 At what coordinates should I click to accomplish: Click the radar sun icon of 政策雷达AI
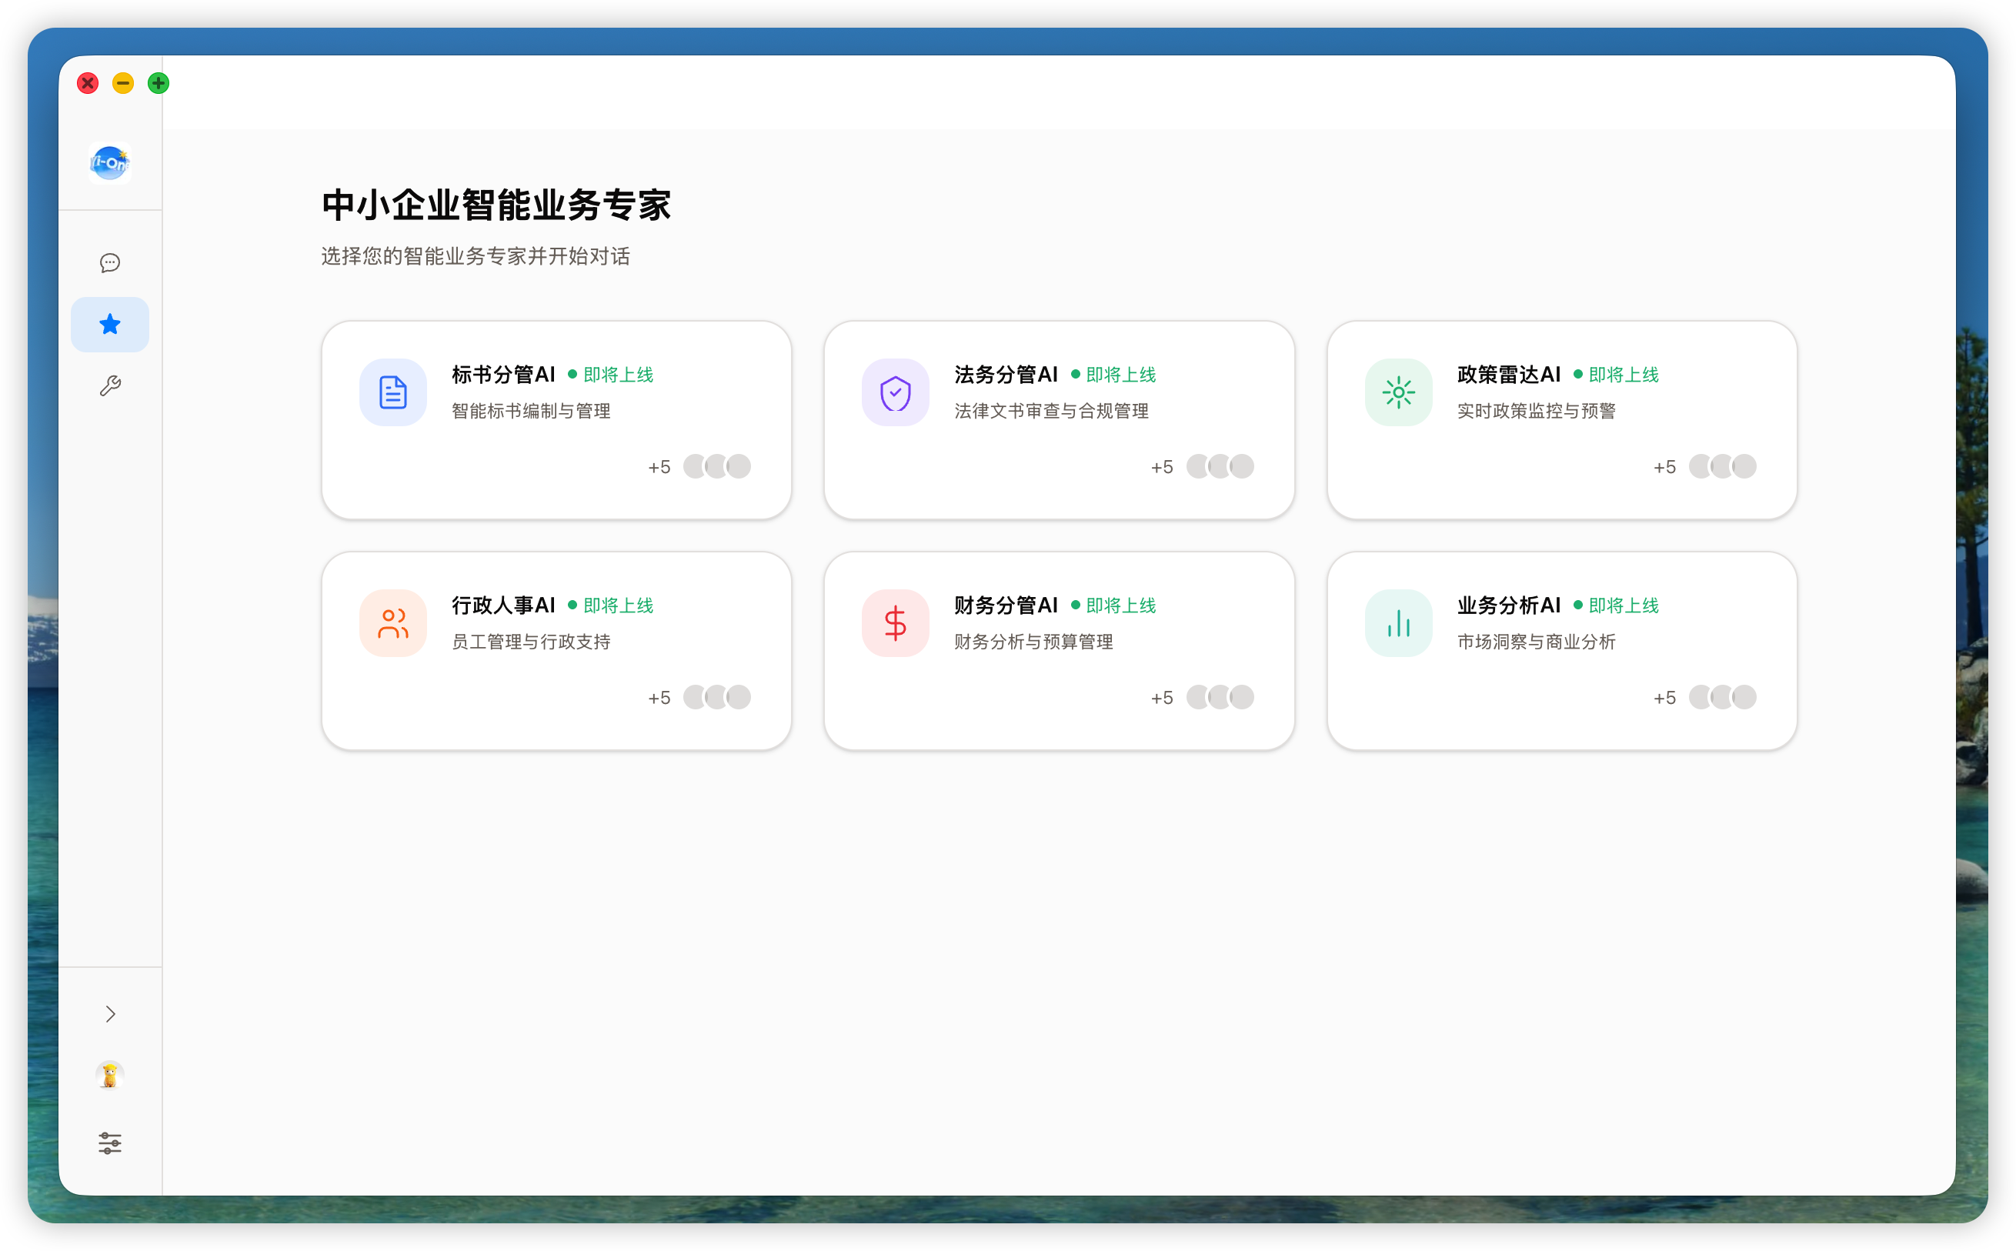[x=1398, y=392]
